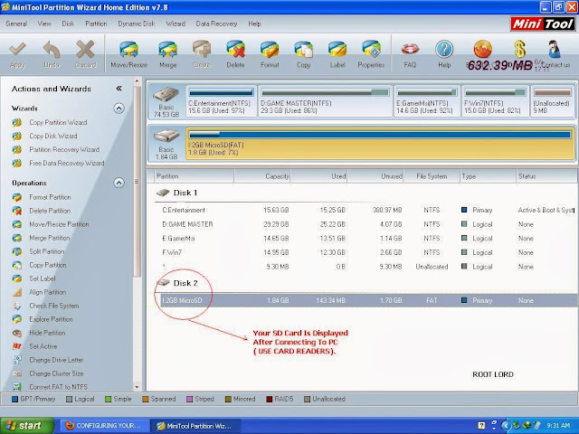Select E:GamerMsi block in disk map
Viewport: 579px width, 434px height.
pos(427,101)
